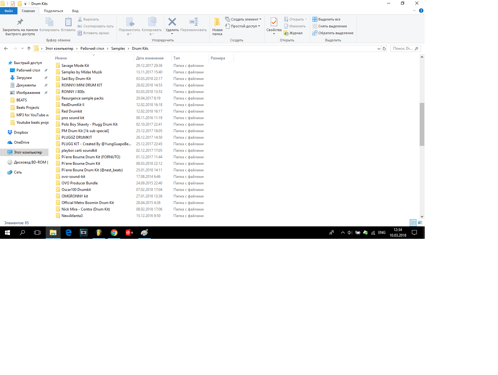The height and width of the screenshot is (375, 498).
Task: Open Microsoft Edge from taskbar
Action: (68, 233)
